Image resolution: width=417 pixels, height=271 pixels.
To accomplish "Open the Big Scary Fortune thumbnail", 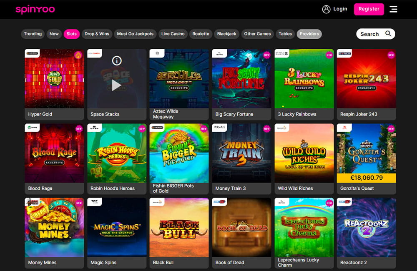I will [x=241, y=79].
